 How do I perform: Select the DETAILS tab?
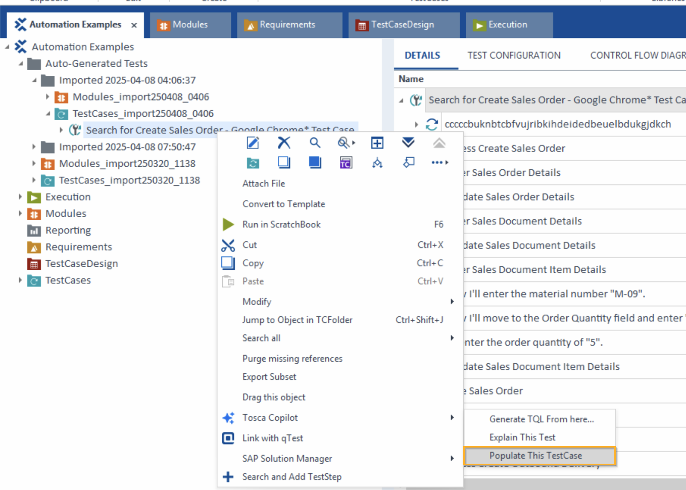tap(422, 56)
